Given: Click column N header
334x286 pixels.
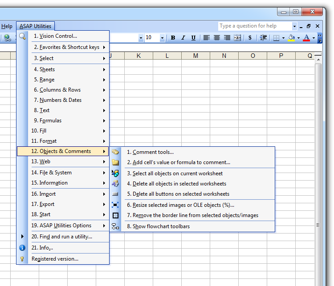Looking at the screenshot, I should 224,56.
